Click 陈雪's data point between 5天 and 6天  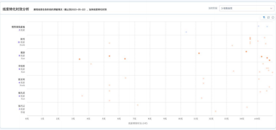(x=109, y=43)
